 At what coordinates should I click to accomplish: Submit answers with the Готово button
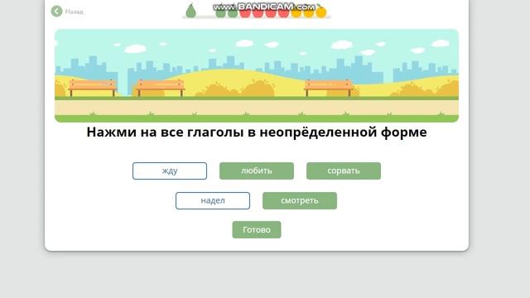(x=257, y=230)
